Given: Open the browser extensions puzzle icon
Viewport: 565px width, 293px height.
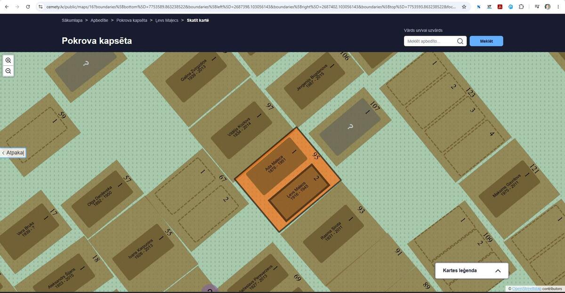Looking at the screenshot, I should pos(521,7).
